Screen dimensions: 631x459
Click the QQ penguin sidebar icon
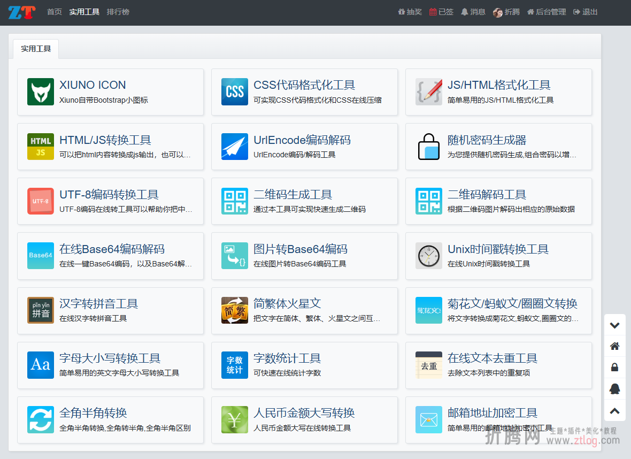pos(614,389)
